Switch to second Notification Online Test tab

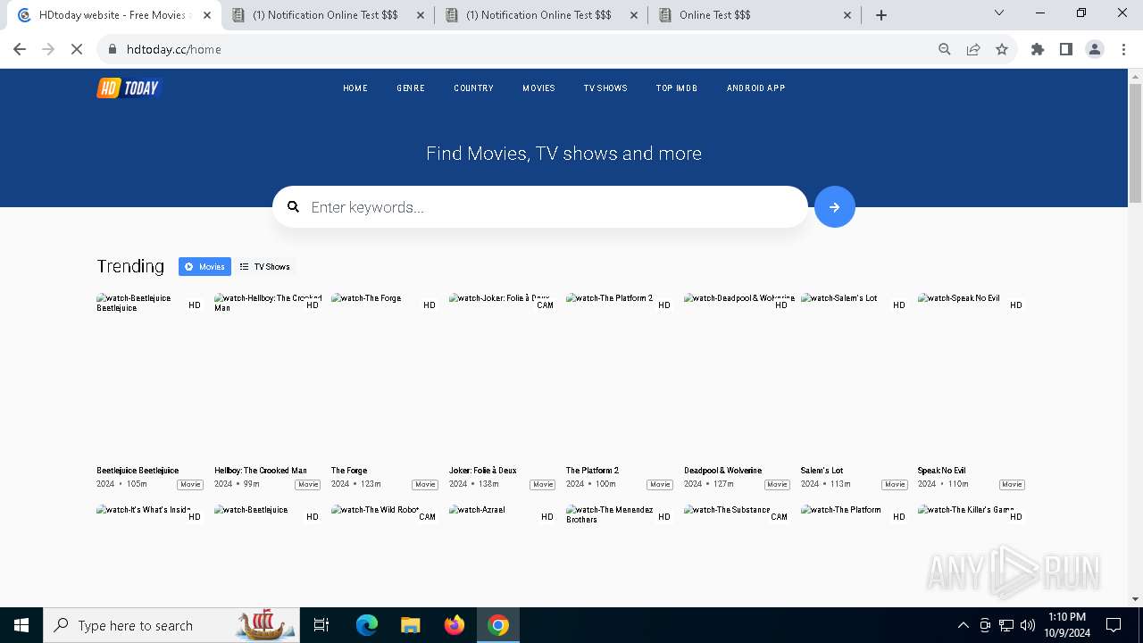[x=541, y=15]
